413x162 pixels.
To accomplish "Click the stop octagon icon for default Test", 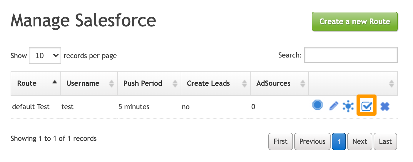I will click(x=317, y=105).
